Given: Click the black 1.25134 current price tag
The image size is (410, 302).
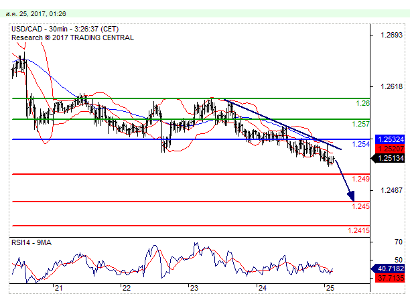Looking at the screenshot, I should 388,158.
